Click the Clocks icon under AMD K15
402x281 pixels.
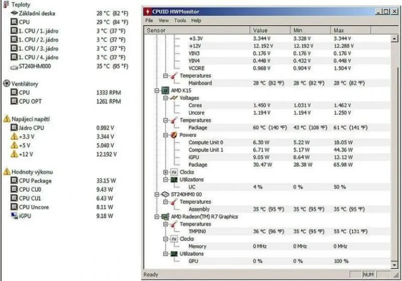pyautogui.click(x=174, y=172)
